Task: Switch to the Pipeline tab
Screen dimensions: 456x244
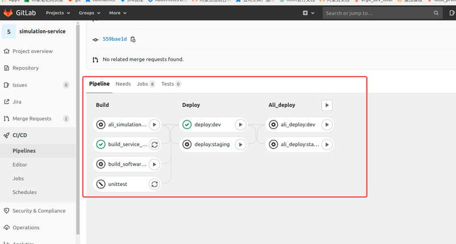Action: tap(99, 84)
